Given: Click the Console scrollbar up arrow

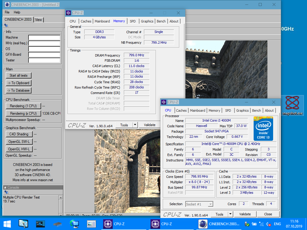Looking at the screenshot, I should pyautogui.click(x=61, y=198).
